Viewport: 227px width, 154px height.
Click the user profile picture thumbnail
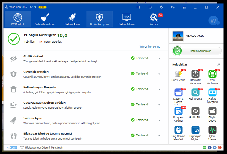178,36
